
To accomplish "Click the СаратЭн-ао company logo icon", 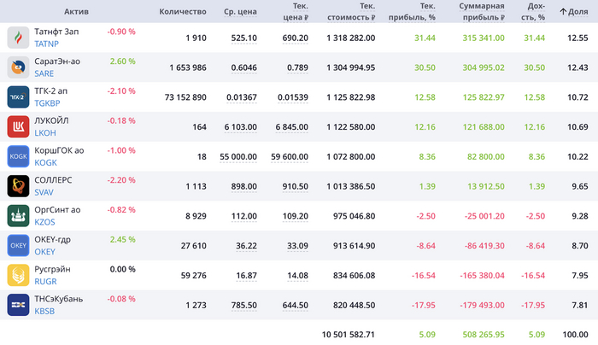I will [19, 67].
